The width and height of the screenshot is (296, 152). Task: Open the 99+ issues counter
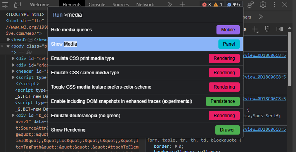tap(234, 5)
